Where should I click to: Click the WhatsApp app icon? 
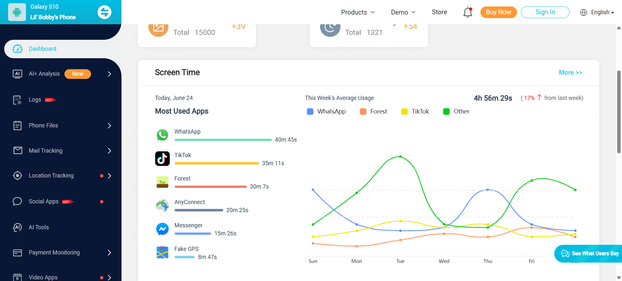tap(162, 135)
